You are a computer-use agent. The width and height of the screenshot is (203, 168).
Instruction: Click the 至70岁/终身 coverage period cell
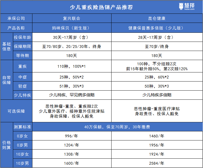pyautogui.click(x=157, y=47)
